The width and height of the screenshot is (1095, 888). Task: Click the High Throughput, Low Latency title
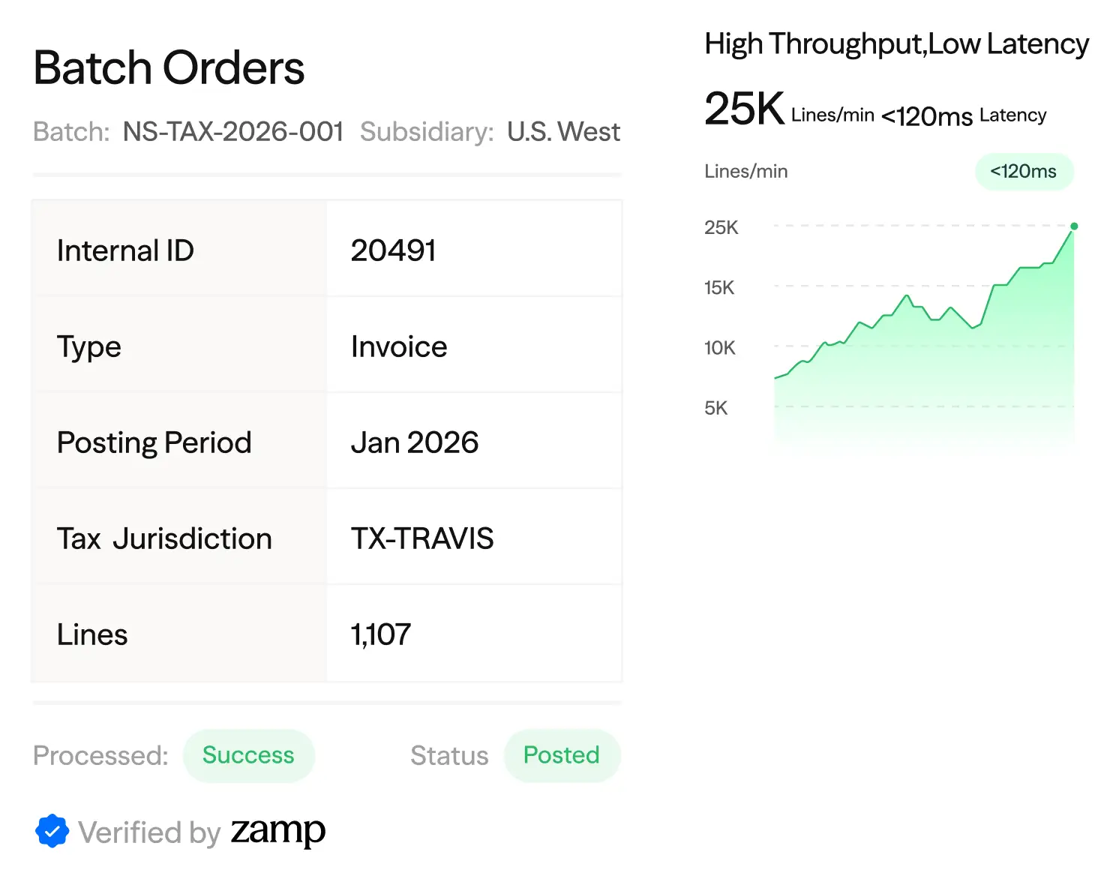(x=896, y=44)
